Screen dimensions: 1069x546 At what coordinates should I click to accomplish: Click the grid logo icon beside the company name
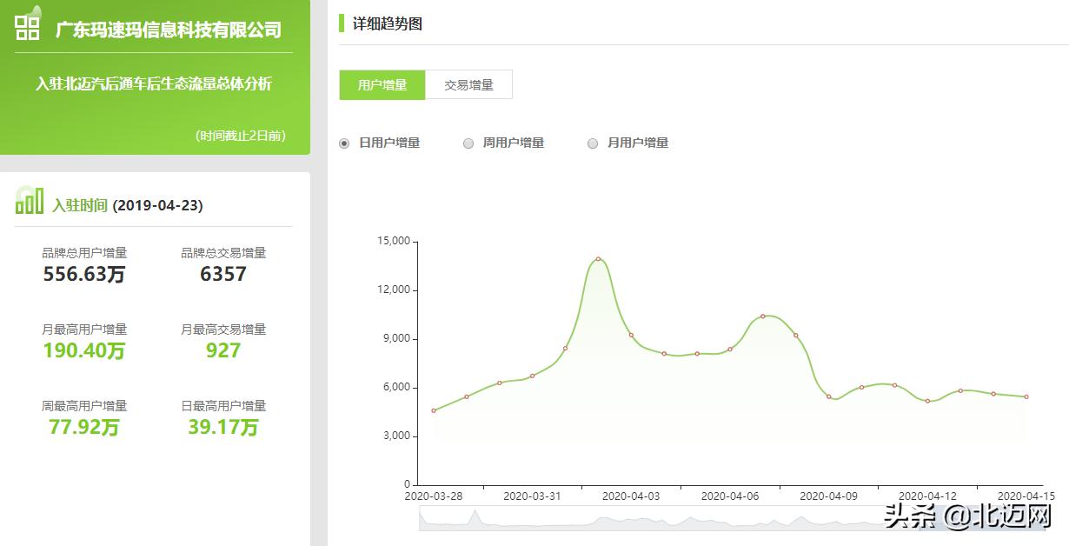[26, 26]
